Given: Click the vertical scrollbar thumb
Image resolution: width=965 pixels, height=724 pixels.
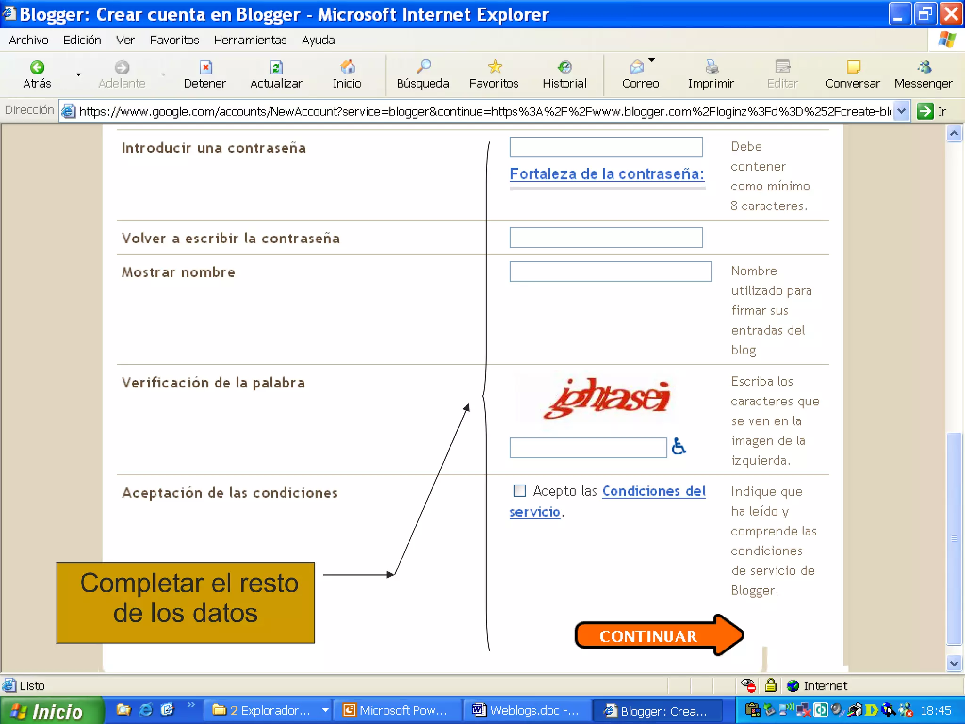Looking at the screenshot, I should (x=954, y=538).
